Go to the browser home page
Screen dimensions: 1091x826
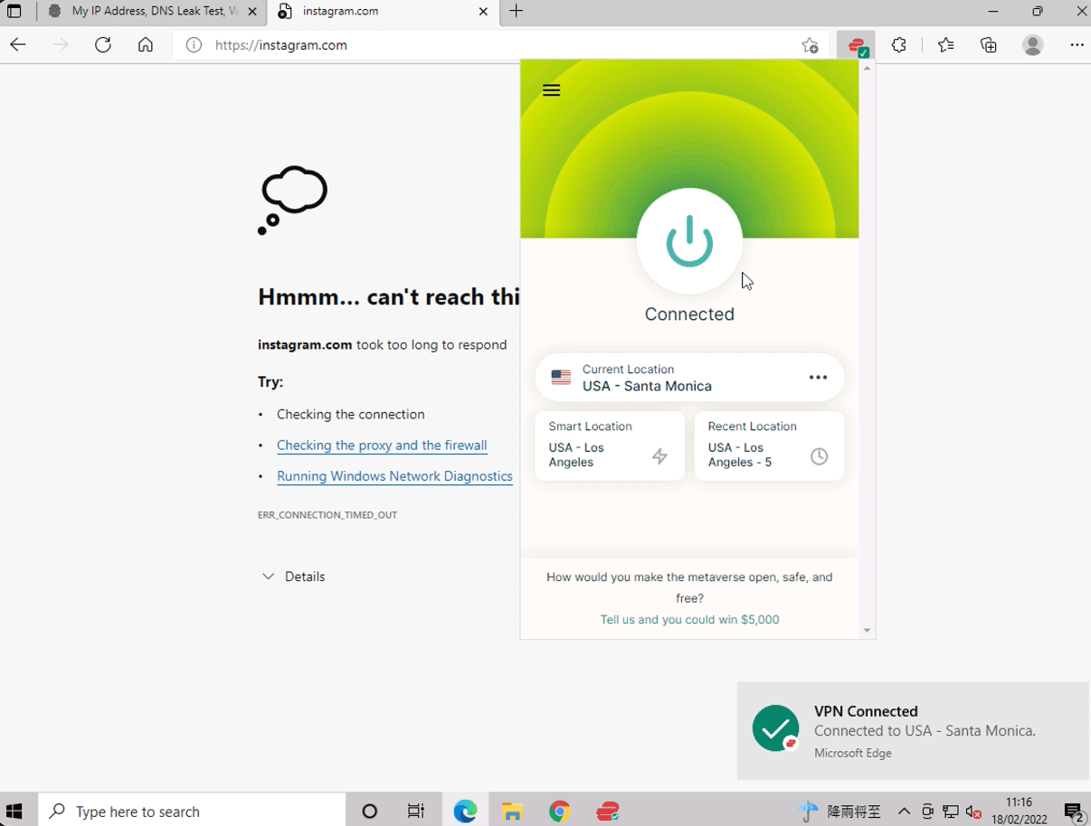pyautogui.click(x=145, y=45)
